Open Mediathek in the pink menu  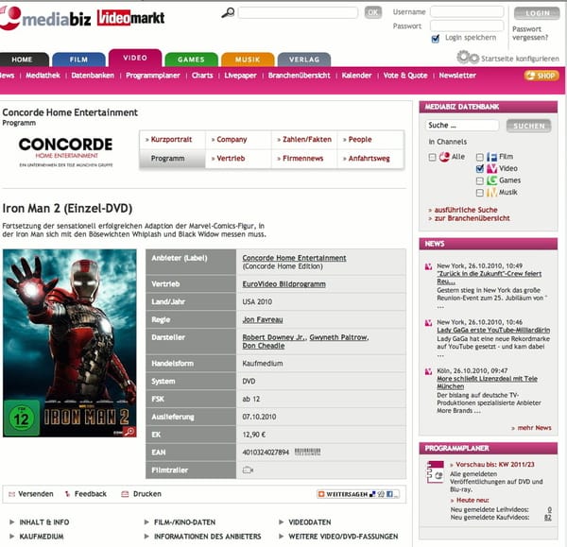tap(43, 76)
